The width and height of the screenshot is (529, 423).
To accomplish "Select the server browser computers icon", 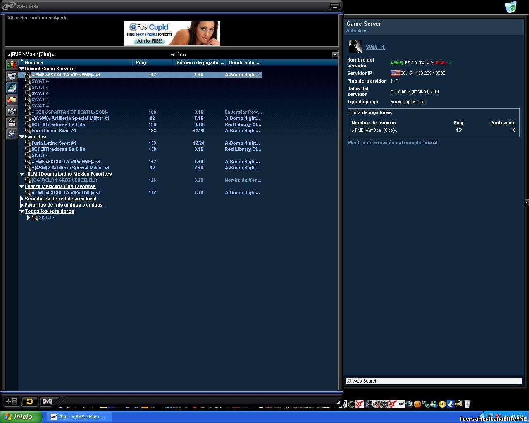I will [12, 88].
